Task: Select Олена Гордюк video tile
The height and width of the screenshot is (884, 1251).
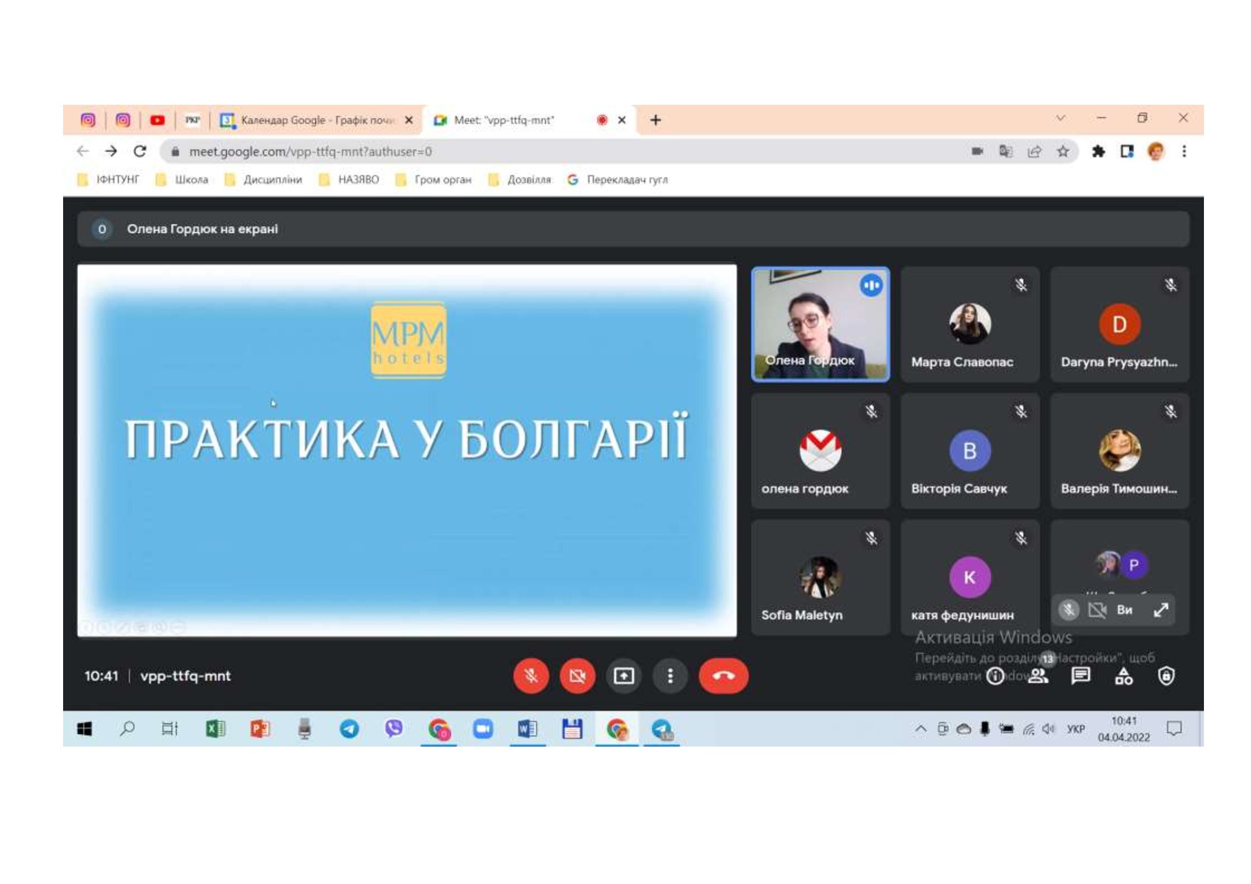Action: 820,324
